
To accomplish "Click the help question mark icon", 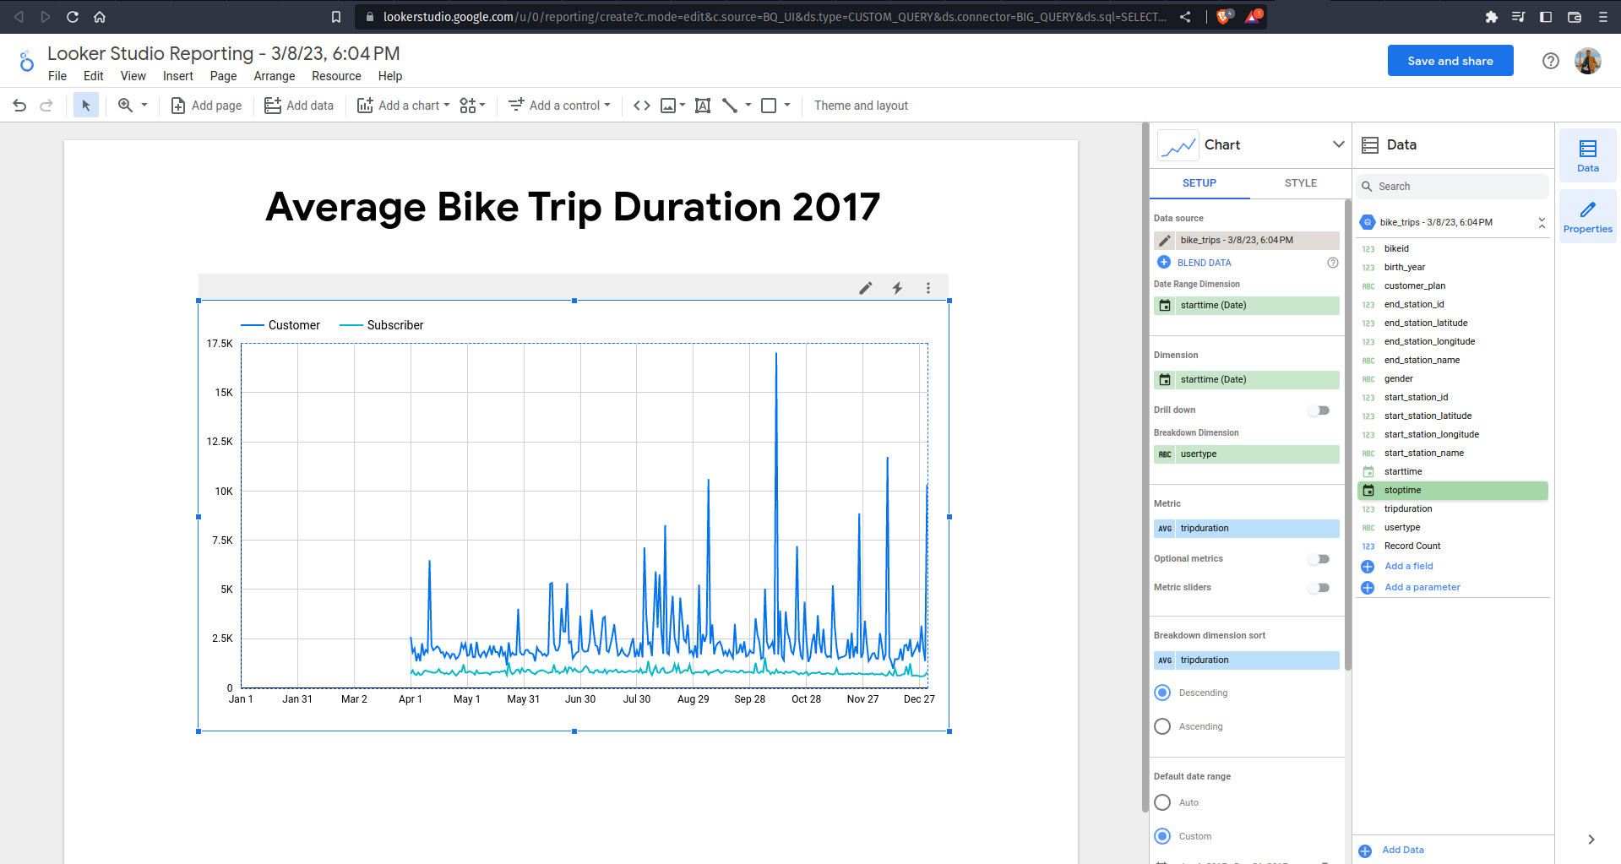I will coord(1550,61).
